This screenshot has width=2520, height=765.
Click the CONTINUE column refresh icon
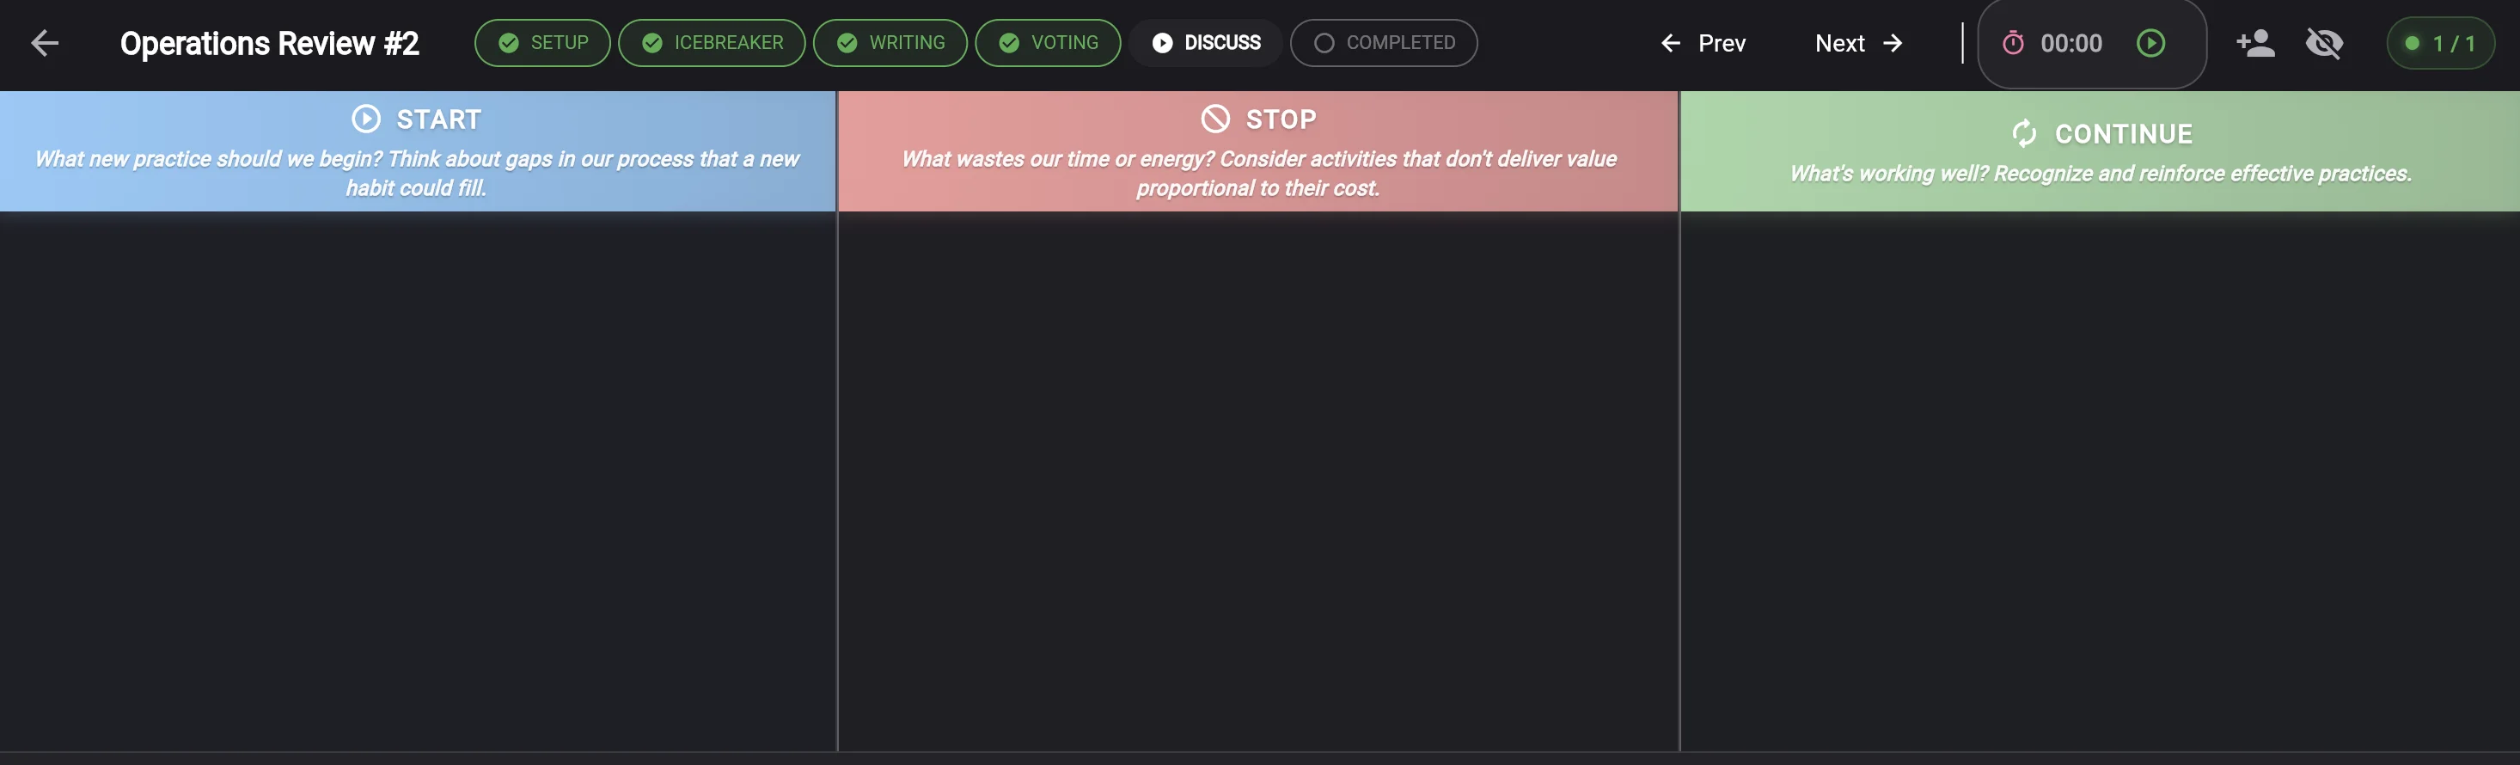2024,133
